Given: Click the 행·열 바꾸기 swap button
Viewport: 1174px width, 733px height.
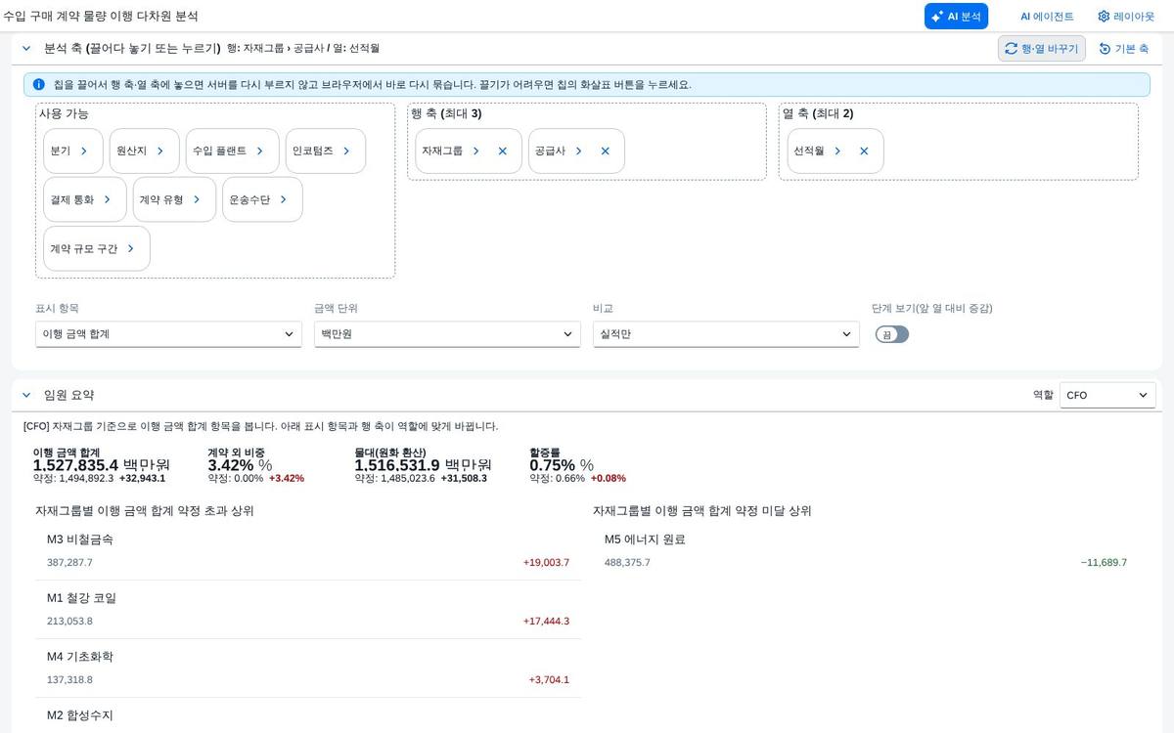Looking at the screenshot, I should coord(1041,48).
